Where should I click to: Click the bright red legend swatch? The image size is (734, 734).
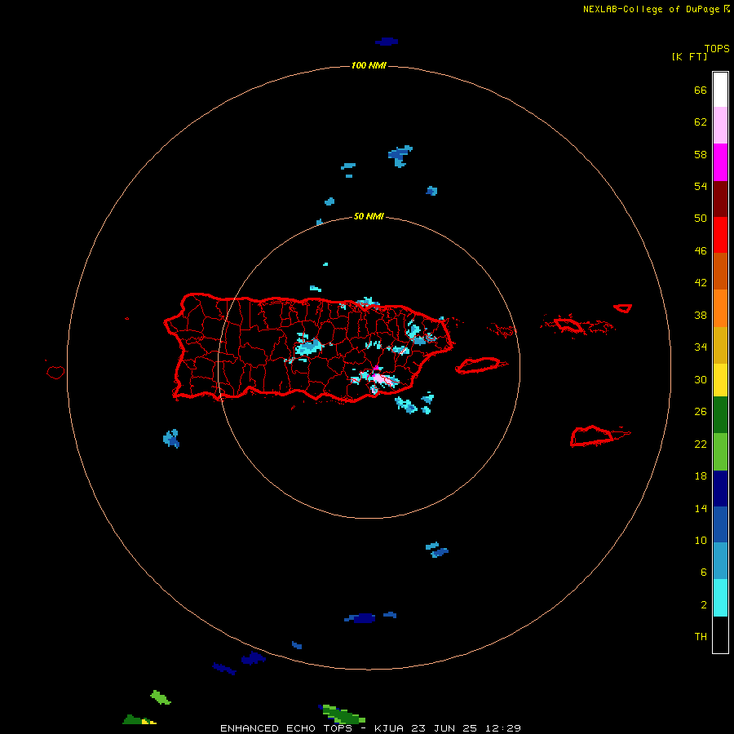(720, 235)
